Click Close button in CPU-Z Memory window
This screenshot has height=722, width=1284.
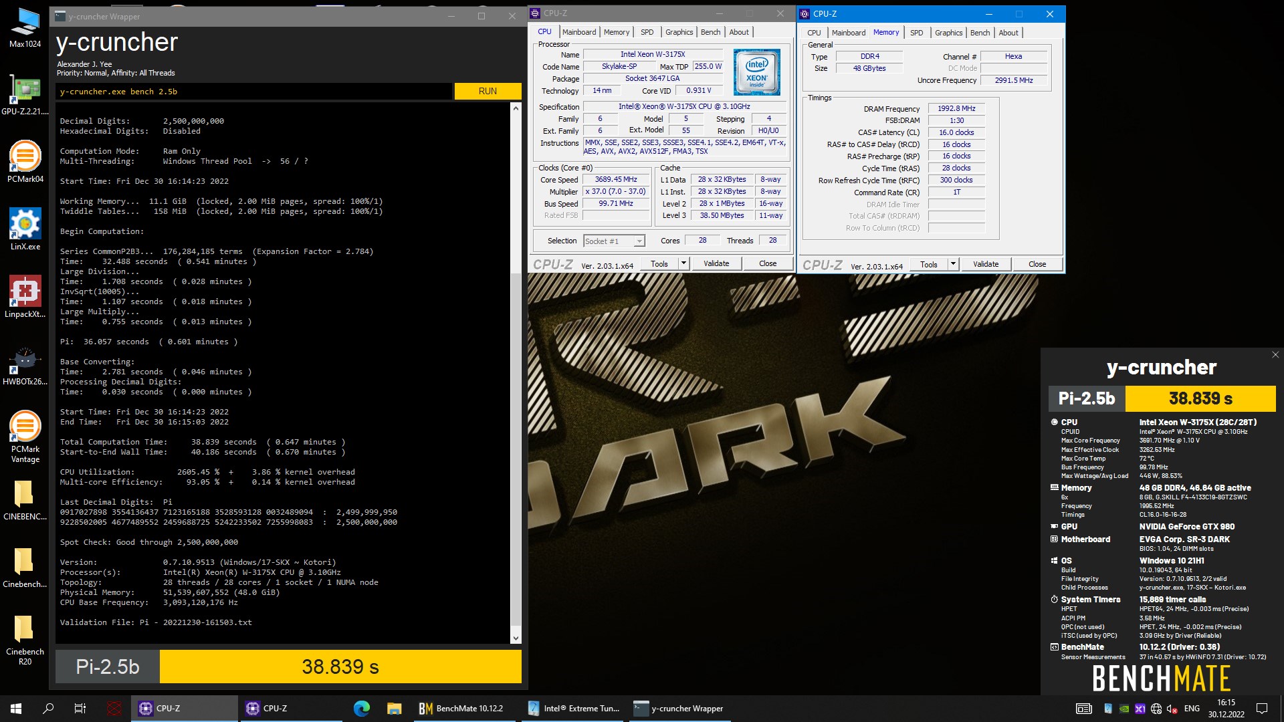(1037, 264)
